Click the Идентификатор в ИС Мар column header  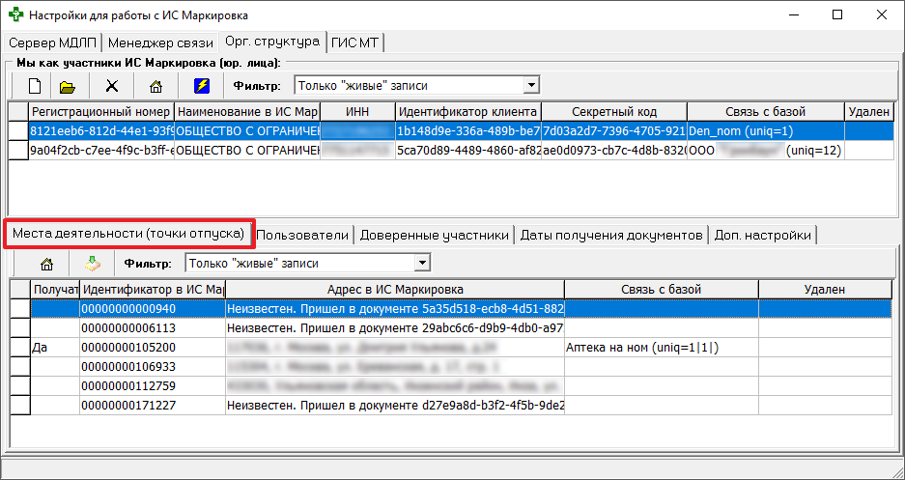[x=153, y=290]
